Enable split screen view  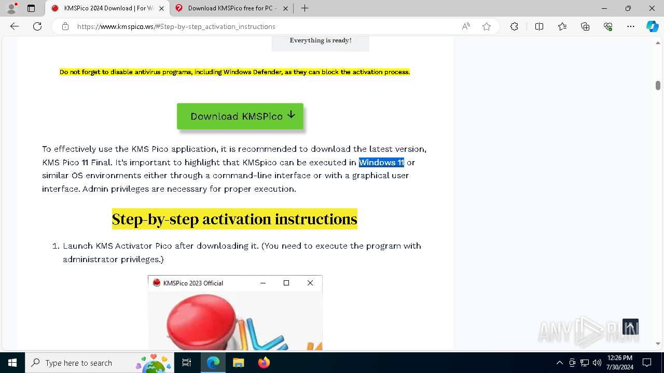click(539, 26)
